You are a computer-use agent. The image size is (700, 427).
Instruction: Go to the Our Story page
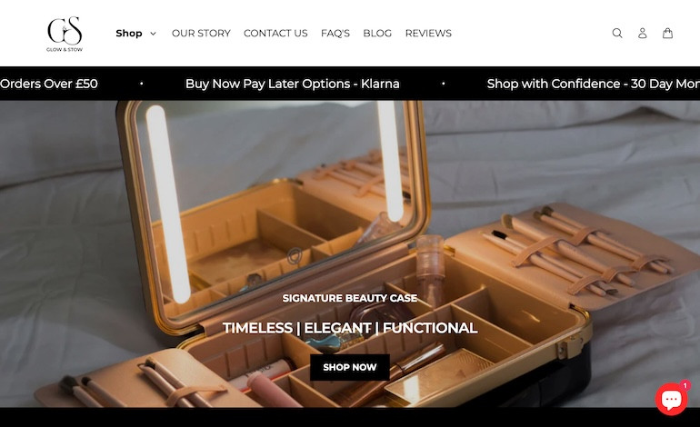point(201,33)
